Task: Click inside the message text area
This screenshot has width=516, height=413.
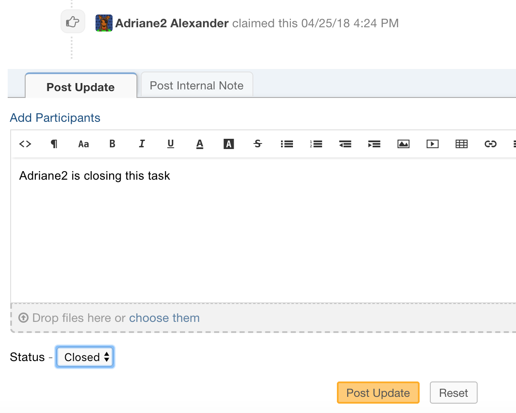Action: point(256,230)
